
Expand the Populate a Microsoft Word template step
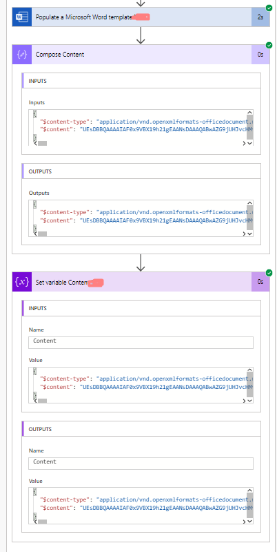(141, 17)
